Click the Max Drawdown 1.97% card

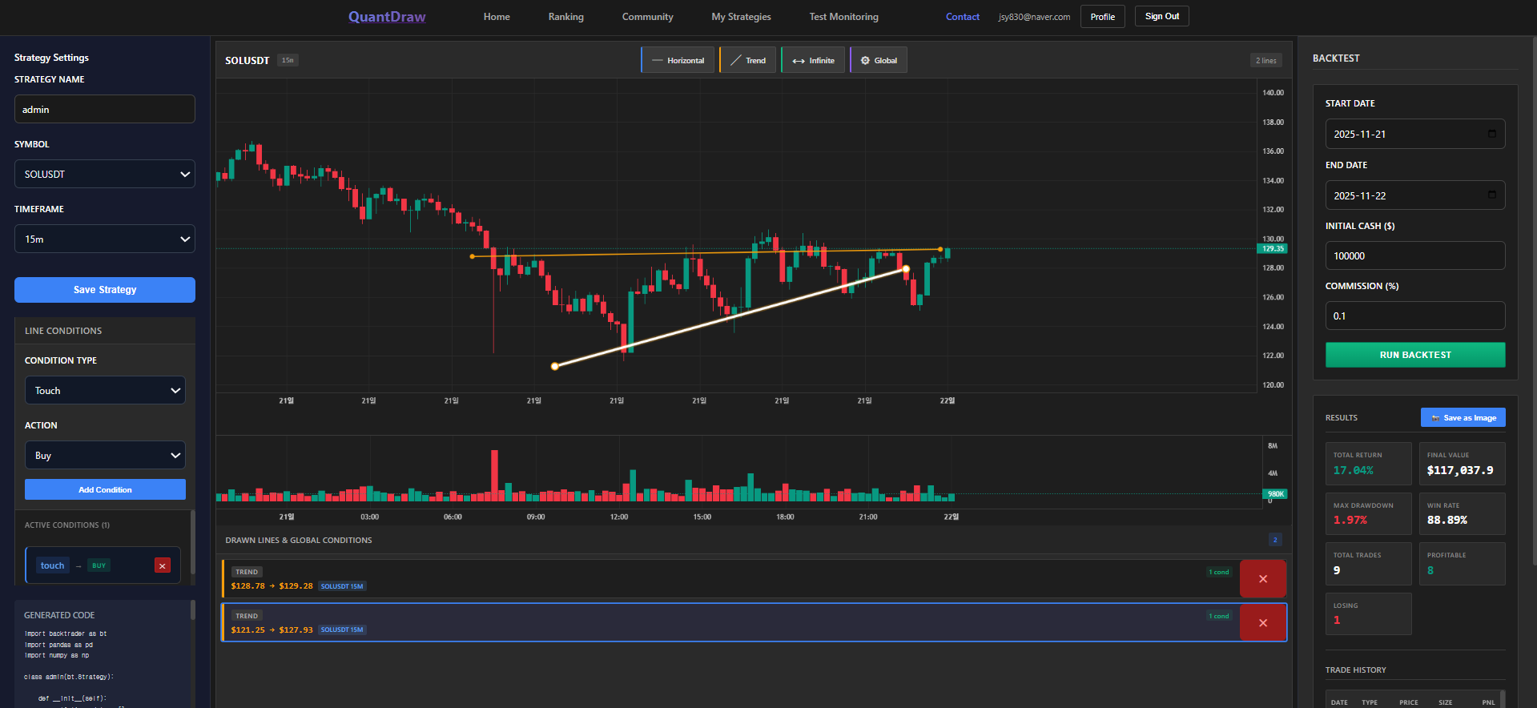1369,513
